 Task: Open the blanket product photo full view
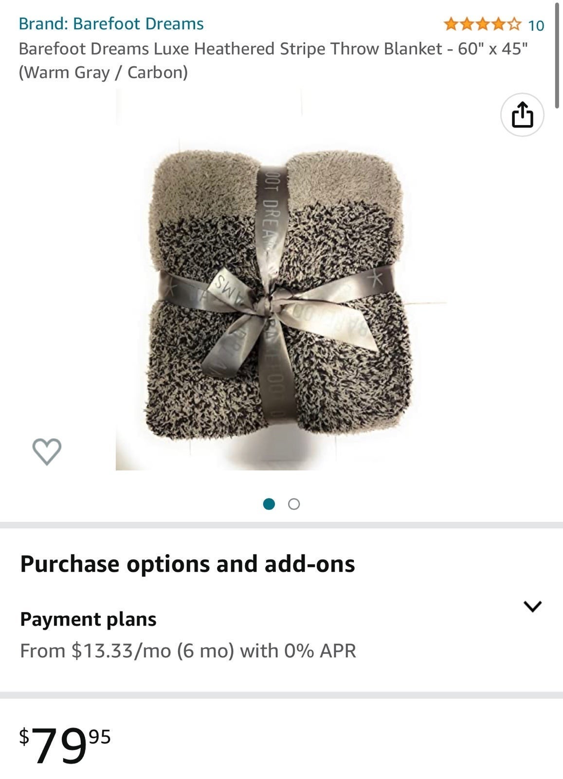[x=281, y=279]
